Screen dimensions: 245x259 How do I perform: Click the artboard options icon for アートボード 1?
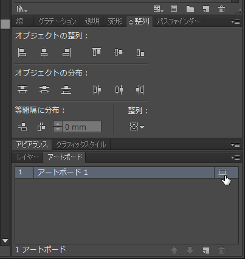223,172
